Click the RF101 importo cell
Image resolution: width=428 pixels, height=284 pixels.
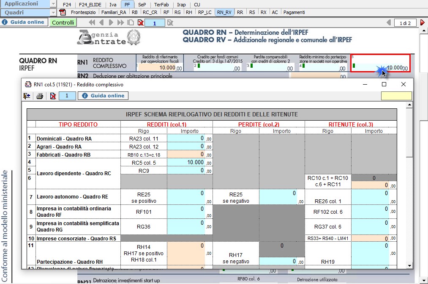pos(186,212)
